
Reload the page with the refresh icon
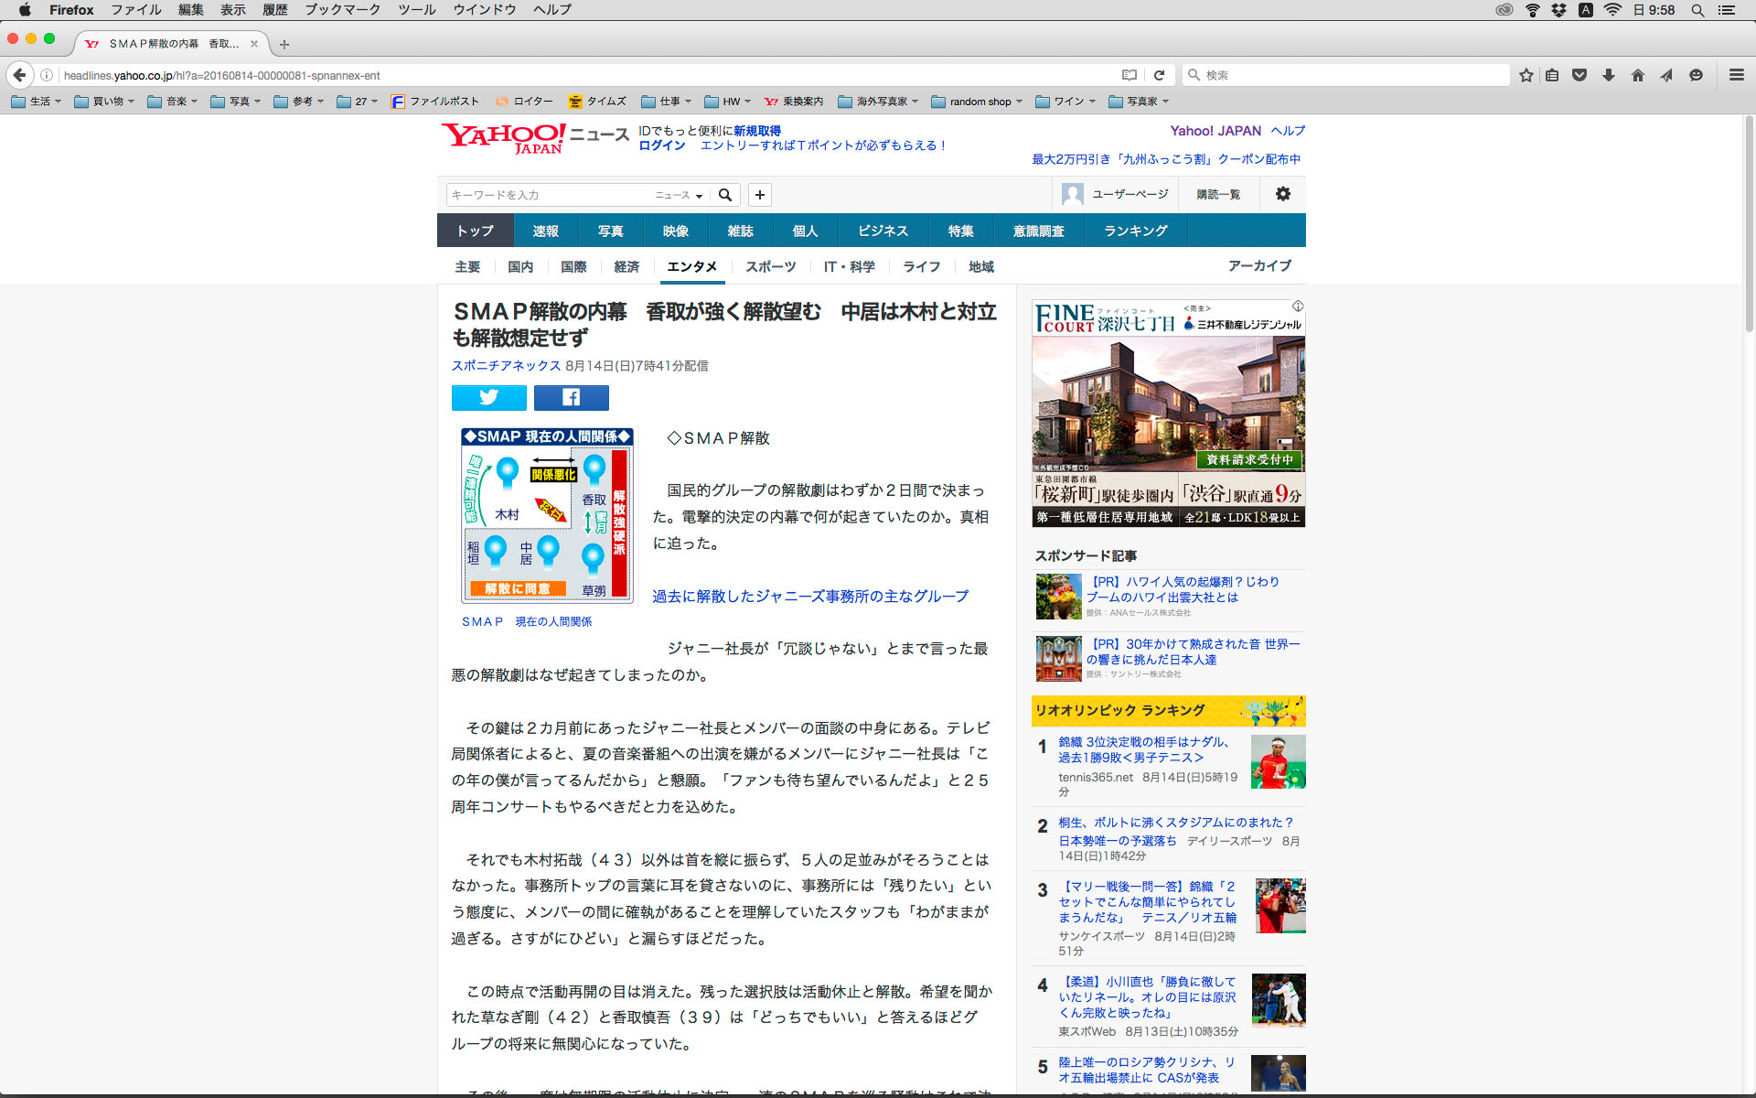[1159, 75]
